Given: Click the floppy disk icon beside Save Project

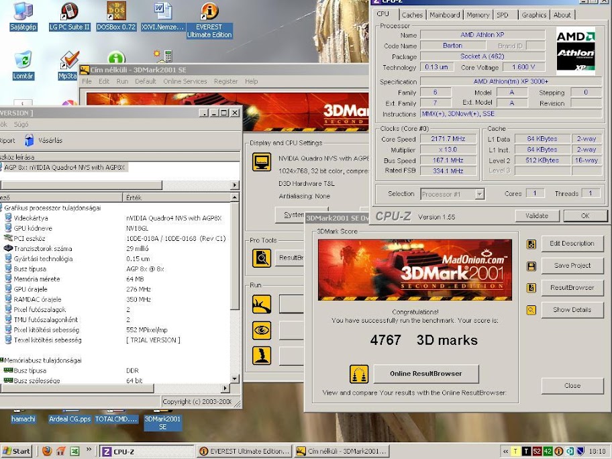Looking at the screenshot, I should 531,266.
